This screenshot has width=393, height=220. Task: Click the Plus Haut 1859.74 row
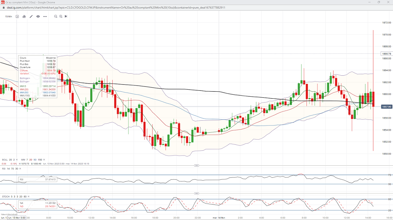tap(38, 61)
